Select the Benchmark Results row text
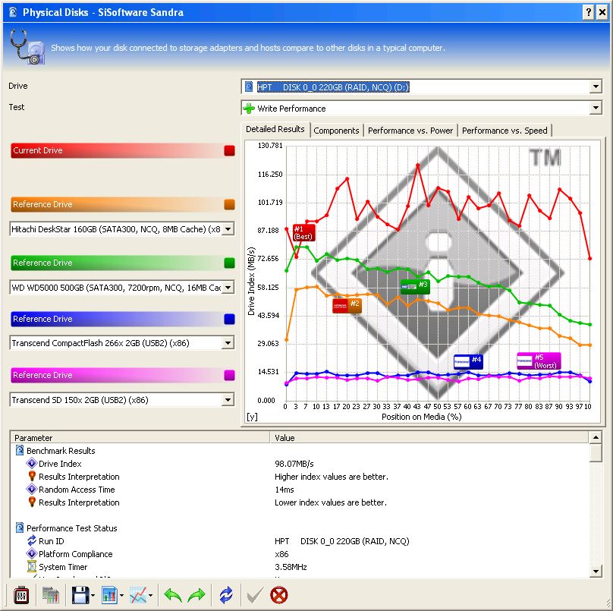The width and height of the screenshot is (613, 611). tap(61, 451)
